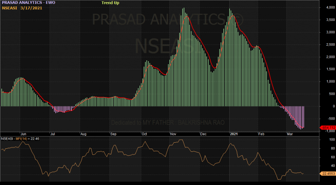
Task: Click the Dec month label on time axis
Action: click(203, 134)
